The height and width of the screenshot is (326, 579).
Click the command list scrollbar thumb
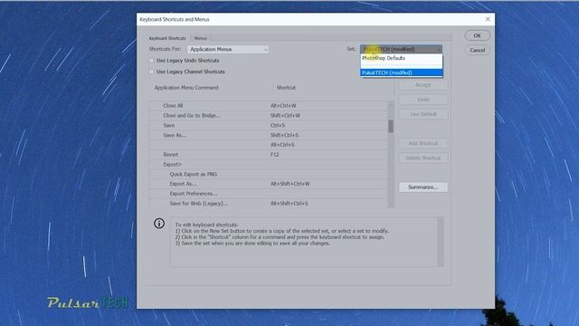tap(391, 126)
